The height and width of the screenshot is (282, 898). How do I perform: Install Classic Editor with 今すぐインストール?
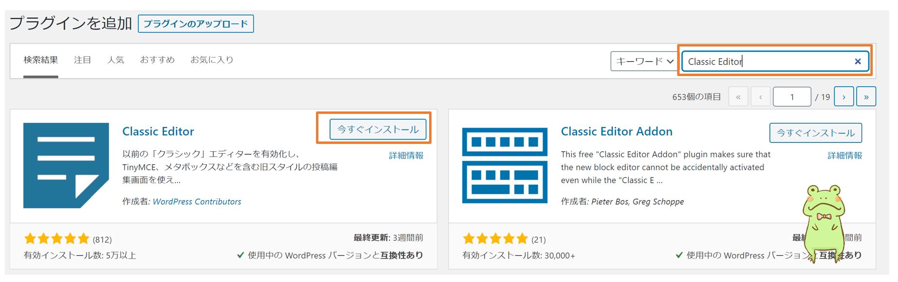click(x=378, y=129)
